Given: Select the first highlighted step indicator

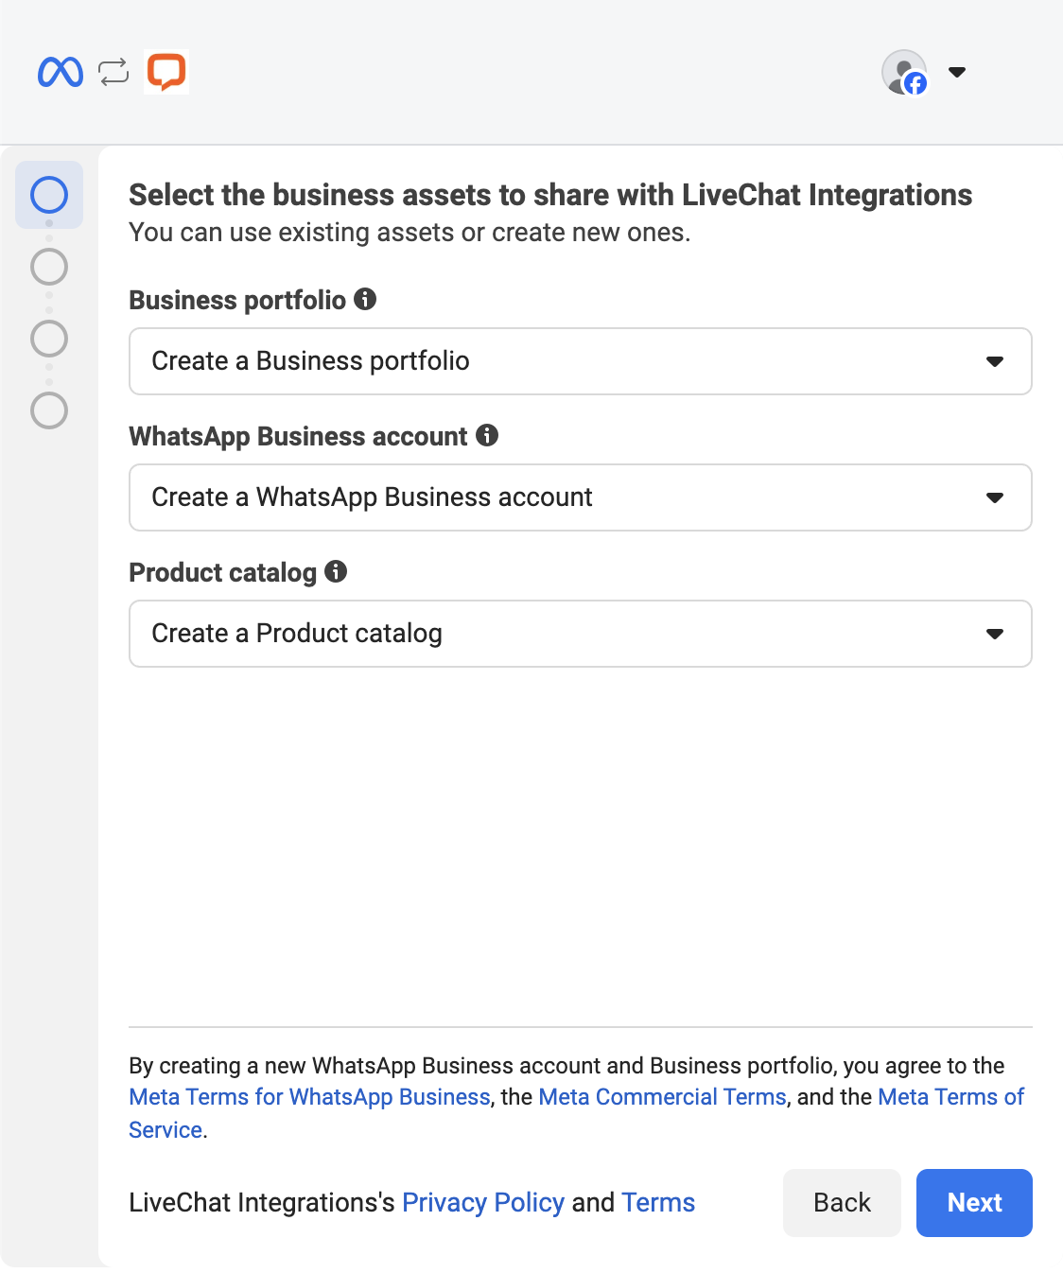Looking at the screenshot, I should 49,195.
